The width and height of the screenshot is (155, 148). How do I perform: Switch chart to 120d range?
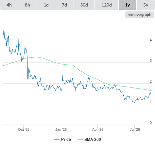click(x=107, y=5)
